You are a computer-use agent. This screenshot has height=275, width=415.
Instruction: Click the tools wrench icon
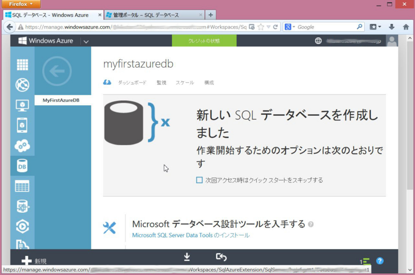(x=109, y=228)
